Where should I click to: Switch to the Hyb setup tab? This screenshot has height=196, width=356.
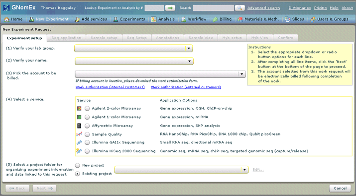pyautogui.click(x=232, y=38)
